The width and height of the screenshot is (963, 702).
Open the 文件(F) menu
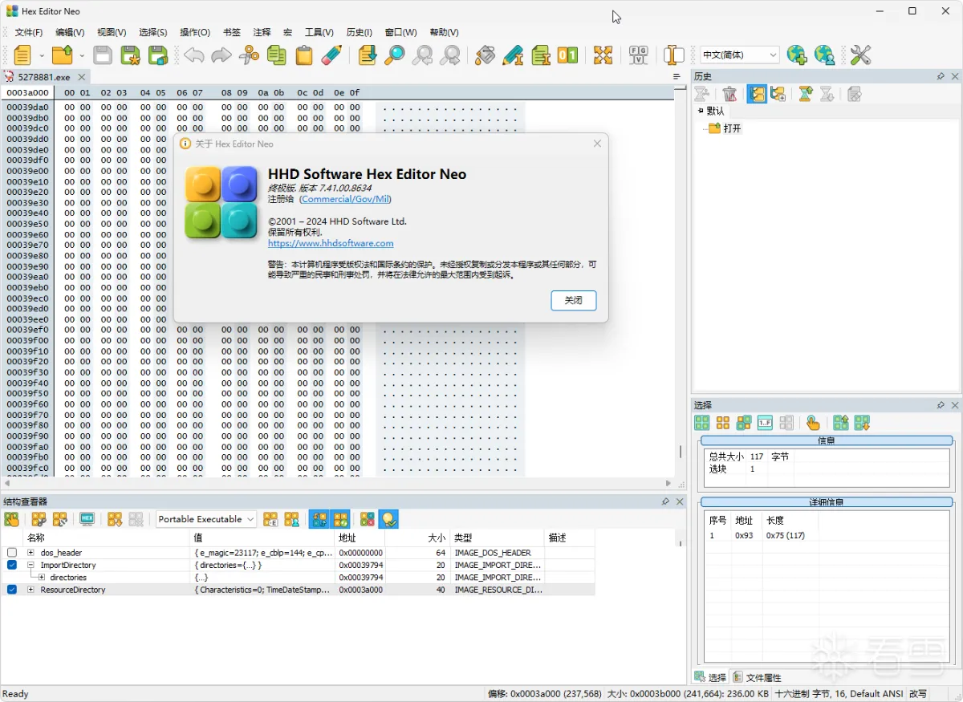[x=29, y=32]
